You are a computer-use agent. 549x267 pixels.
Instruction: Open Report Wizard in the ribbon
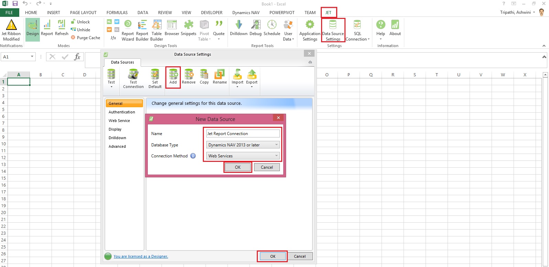pyautogui.click(x=128, y=30)
